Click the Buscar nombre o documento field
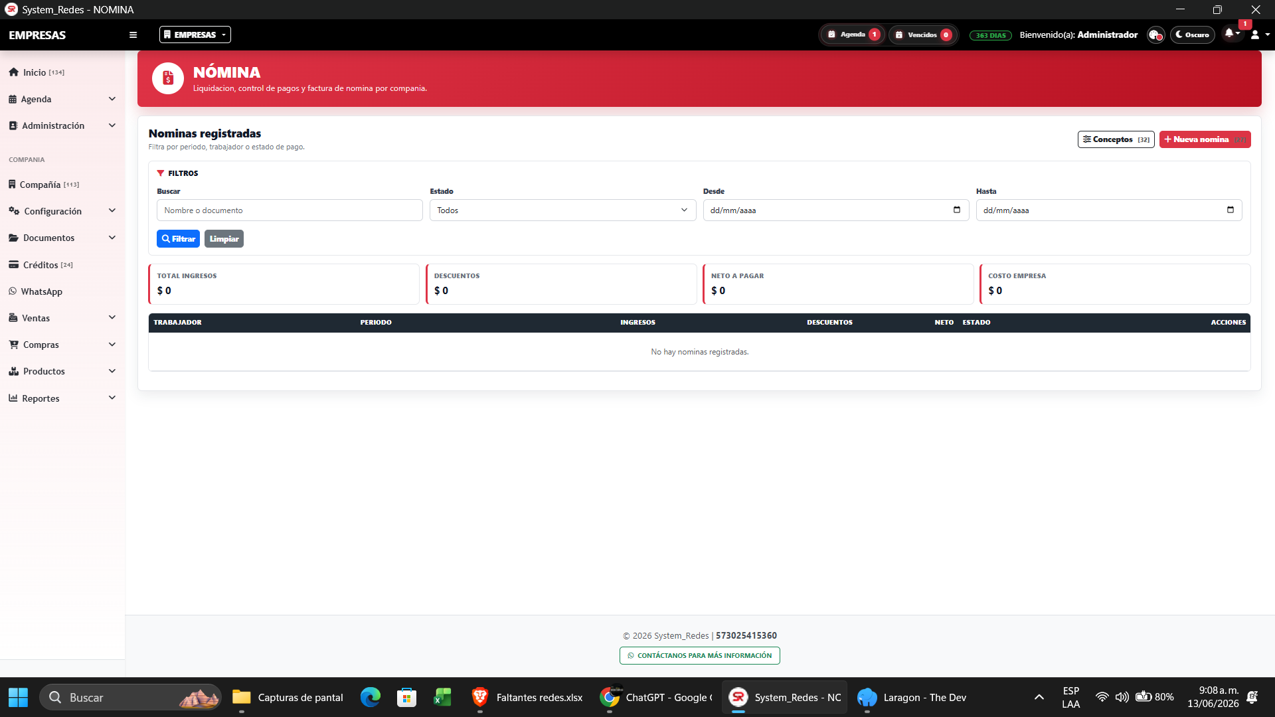This screenshot has width=1275, height=717. click(x=290, y=210)
